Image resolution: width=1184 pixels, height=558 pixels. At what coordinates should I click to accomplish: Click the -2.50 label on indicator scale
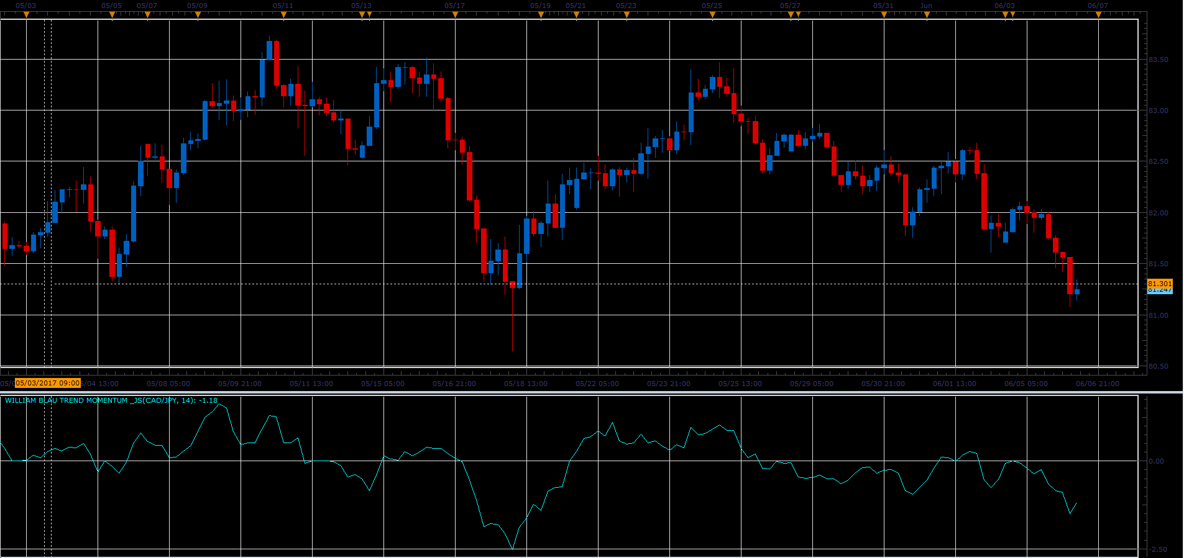click(1157, 549)
